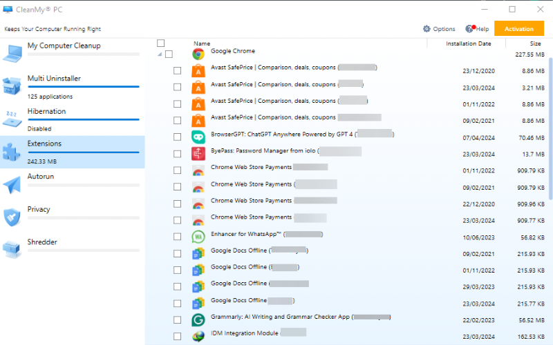The height and width of the screenshot is (345, 553).
Task: Open the Privacy section label
Action: pos(39,209)
